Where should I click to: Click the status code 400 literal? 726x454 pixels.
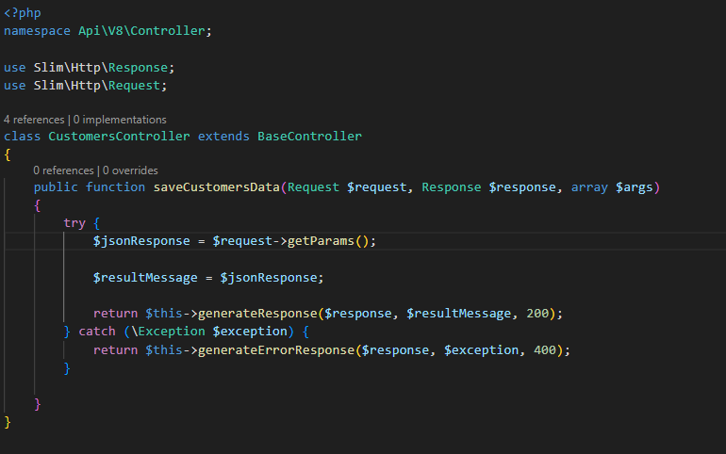[x=545, y=350]
